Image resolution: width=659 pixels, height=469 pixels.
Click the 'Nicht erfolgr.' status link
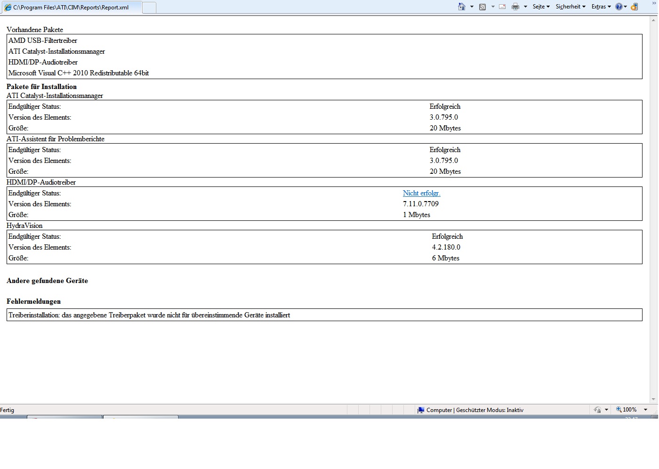pyautogui.click(x=421, y=193)
